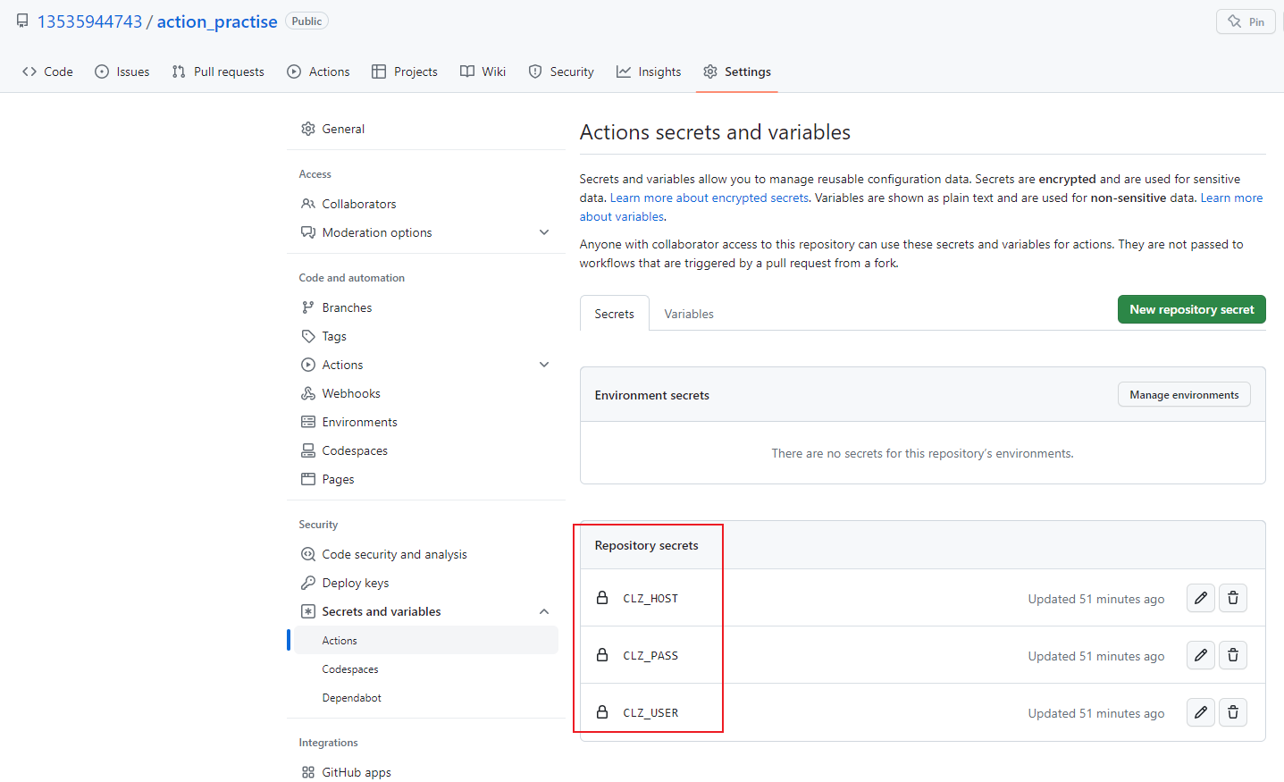Click the Codespaces icon in Code and automation
1284x782 pixels.
click(308, 450)
